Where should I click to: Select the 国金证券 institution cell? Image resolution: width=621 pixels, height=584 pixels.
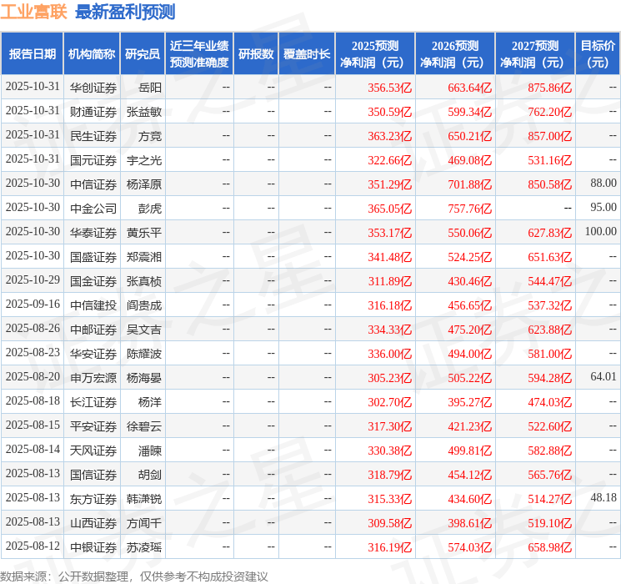[93, 281]
